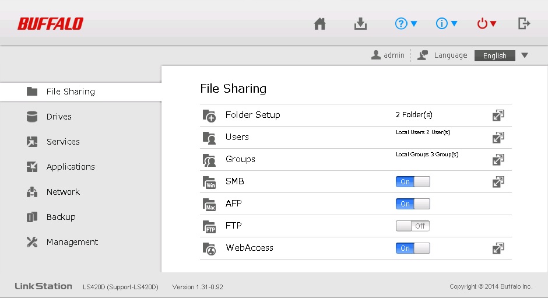Open WebAccess settings popup icon
Image resolution: width=548 pixels, height=298 pixels.
(498, 248)
